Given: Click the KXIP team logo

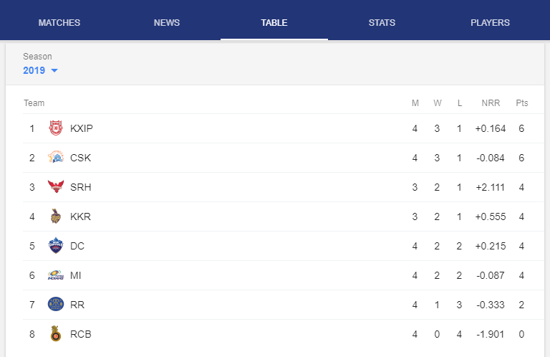Looking at the screenshot, I should click(x=56, y=128).
